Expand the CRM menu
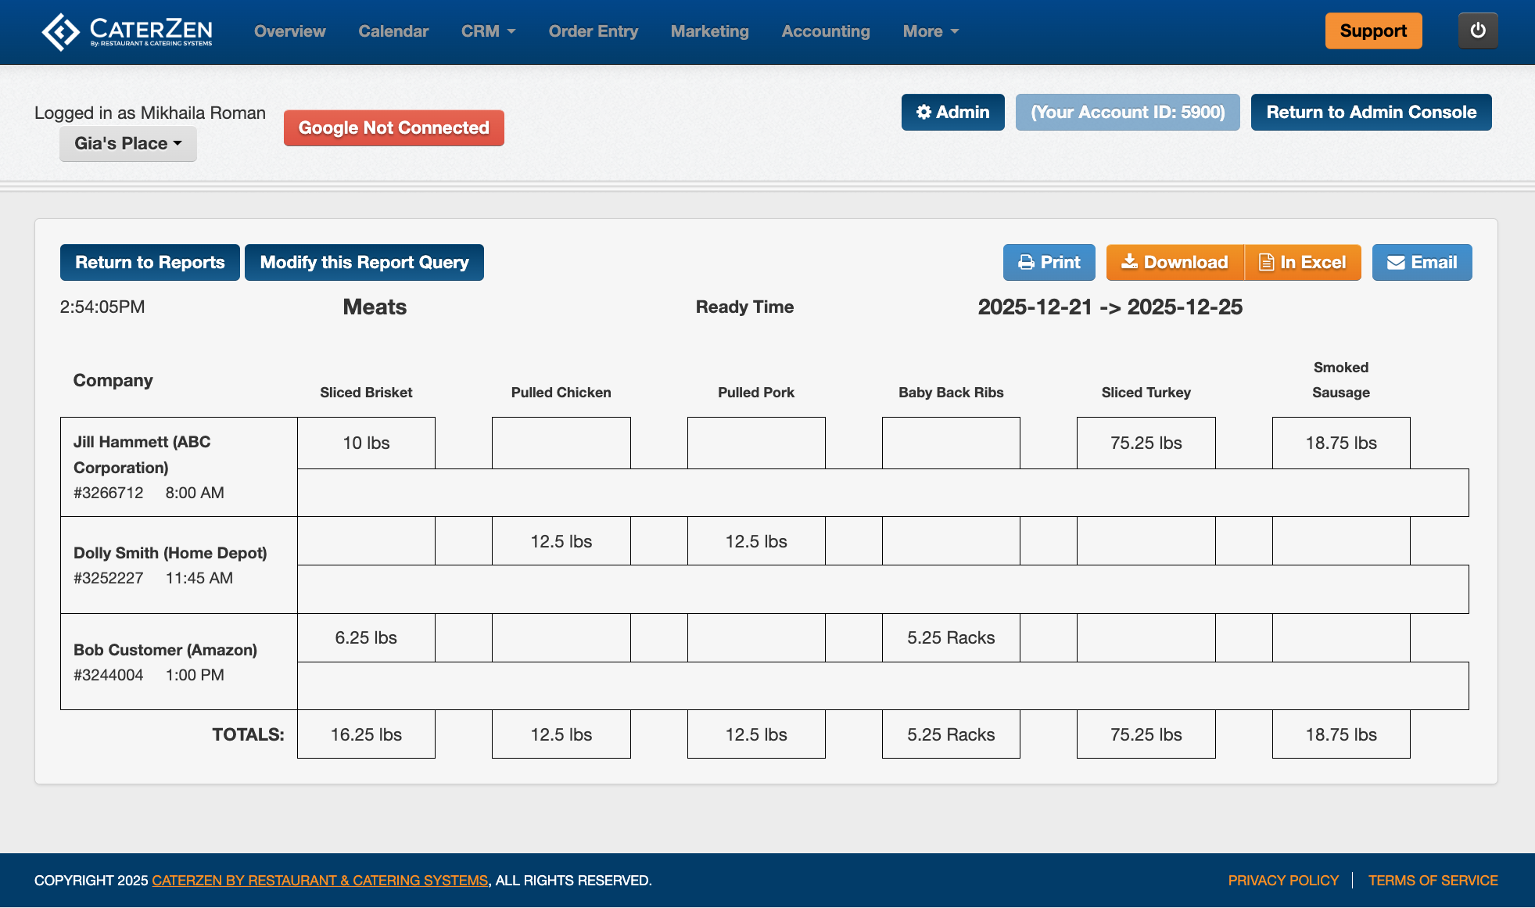The height and width of the screenshot is (908, 1535). point(488,31)
